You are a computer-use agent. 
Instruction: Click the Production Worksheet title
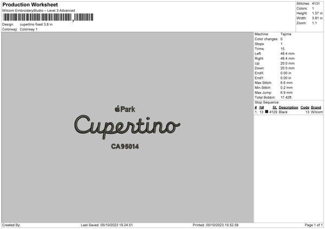tap(30, 4)
